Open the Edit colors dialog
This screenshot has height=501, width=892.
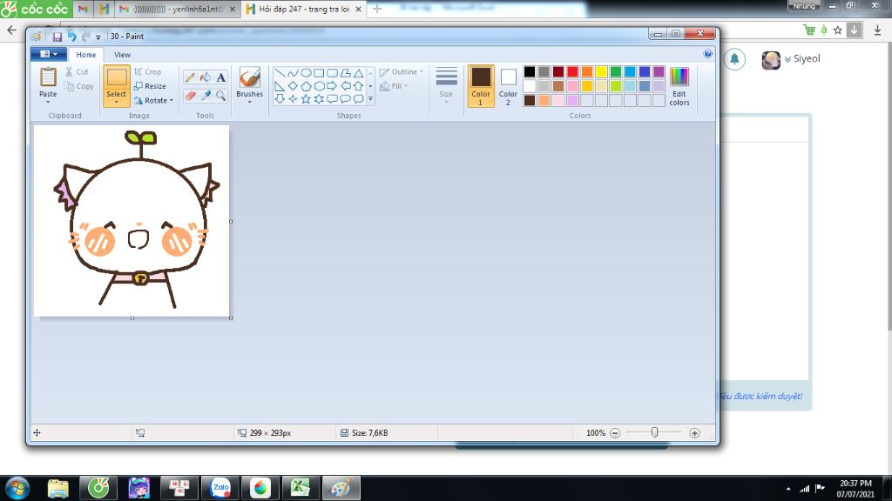click(x=679, y=86)
